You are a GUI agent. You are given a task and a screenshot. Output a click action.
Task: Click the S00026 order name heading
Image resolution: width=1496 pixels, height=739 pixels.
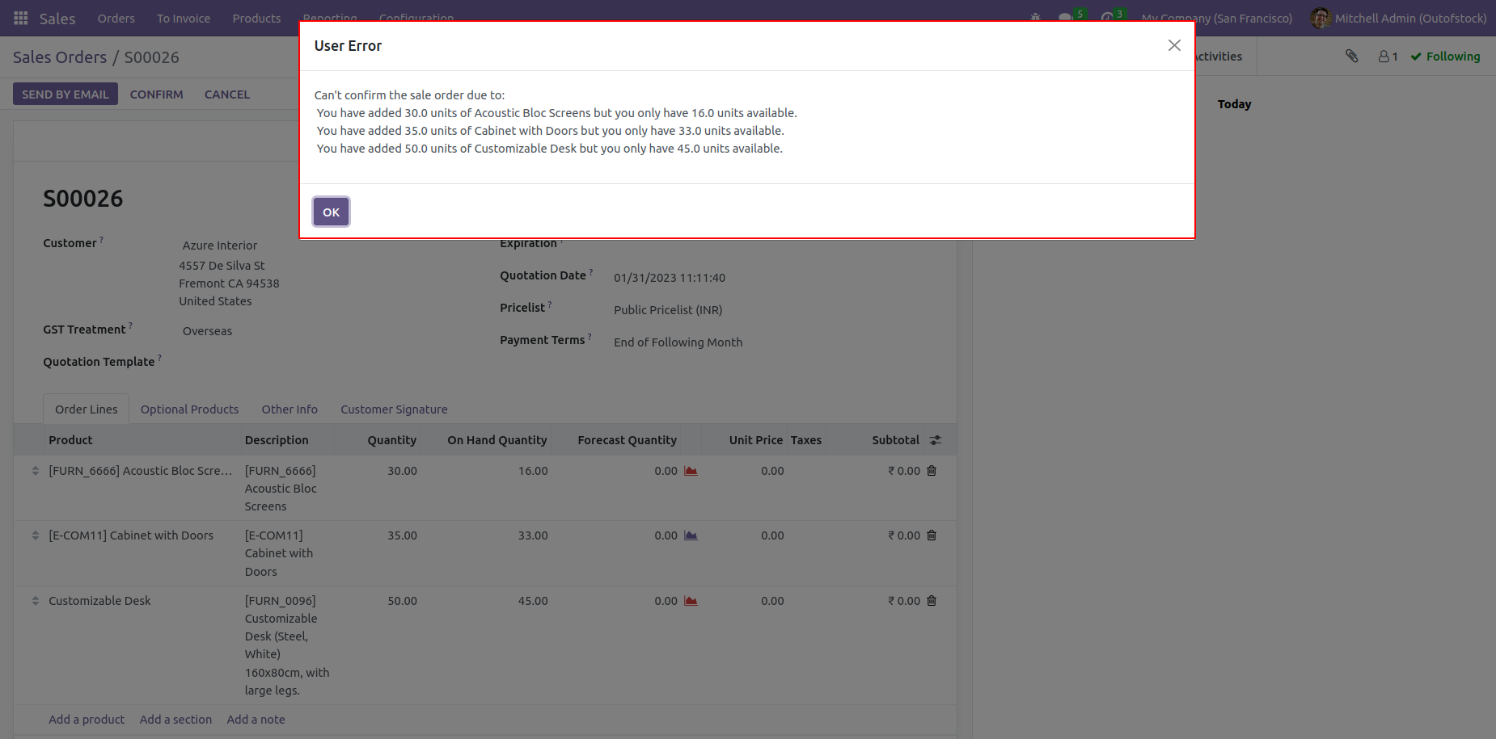[83, 199]
